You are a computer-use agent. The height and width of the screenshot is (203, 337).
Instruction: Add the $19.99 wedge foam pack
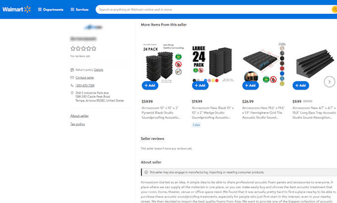pyautogui.click(x=200, y=85)
